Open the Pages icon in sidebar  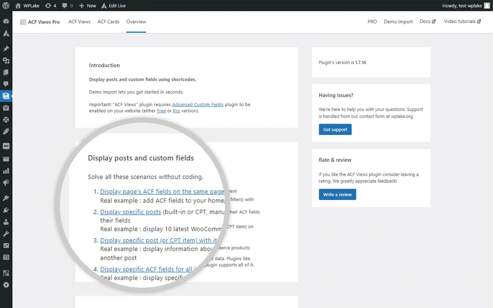6,72
